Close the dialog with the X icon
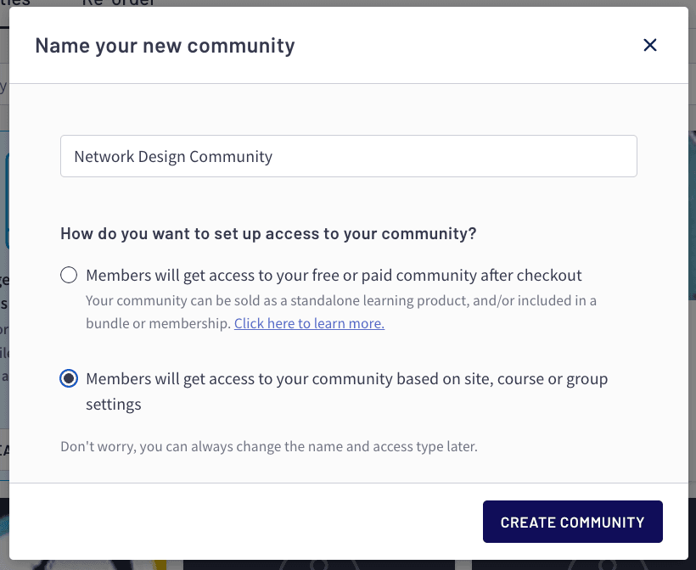 click(650, 45)
